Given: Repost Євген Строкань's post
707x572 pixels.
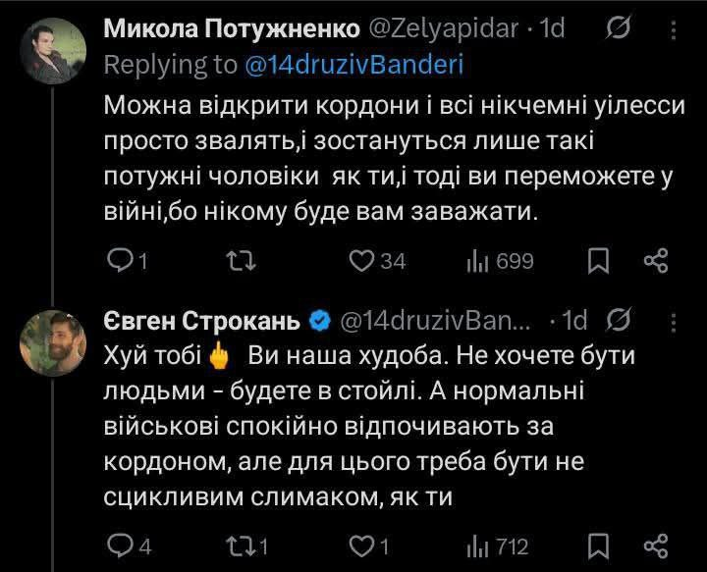Looking at the screenshot, I should click(241, 546).
